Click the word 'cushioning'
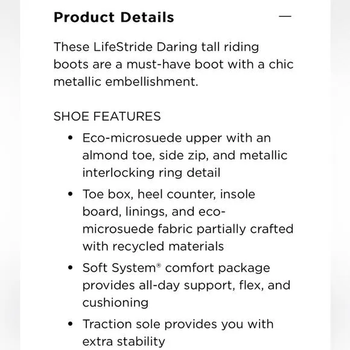Screen dimensions: 350x350 tap(115, 303)
